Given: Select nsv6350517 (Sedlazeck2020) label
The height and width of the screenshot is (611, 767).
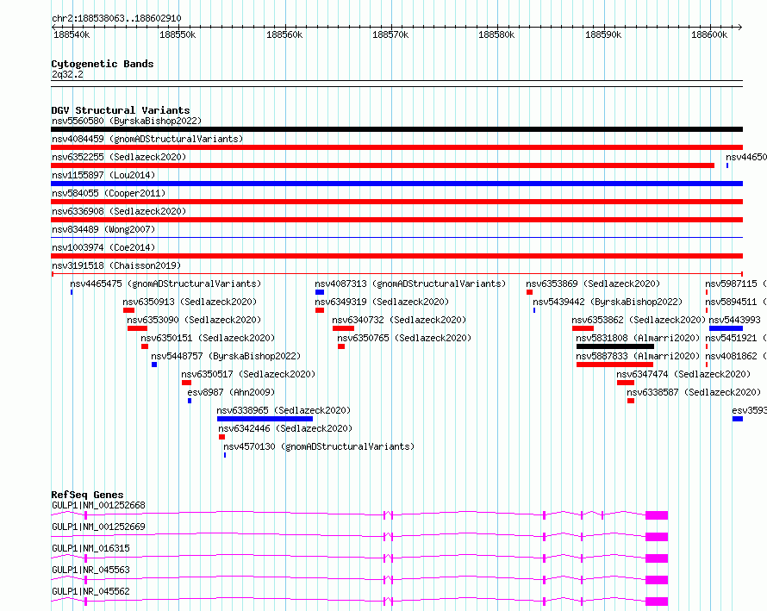Looking at the screenshot, I should coord(248,374).
